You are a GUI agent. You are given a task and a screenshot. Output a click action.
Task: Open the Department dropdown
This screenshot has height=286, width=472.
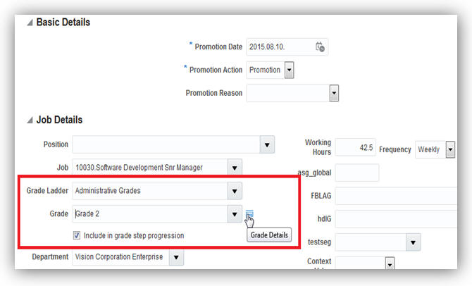click(x=176, y=257)
